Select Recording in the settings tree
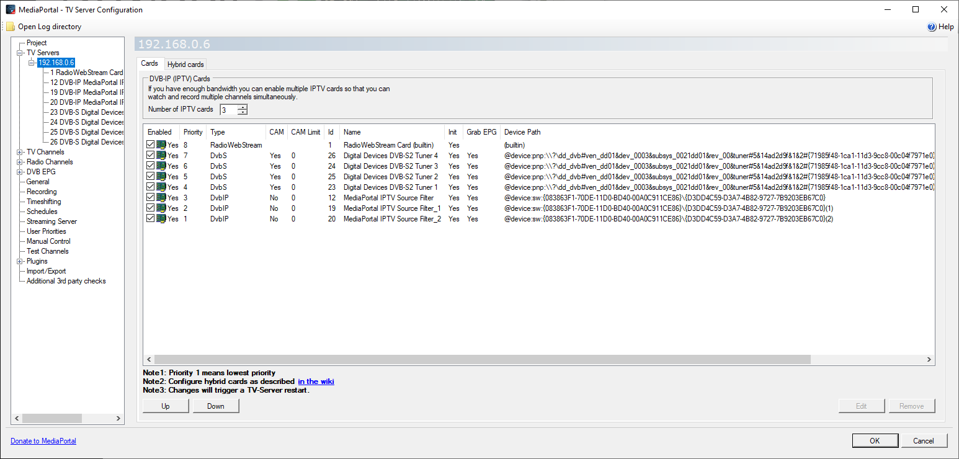 [x=42, y=192]
